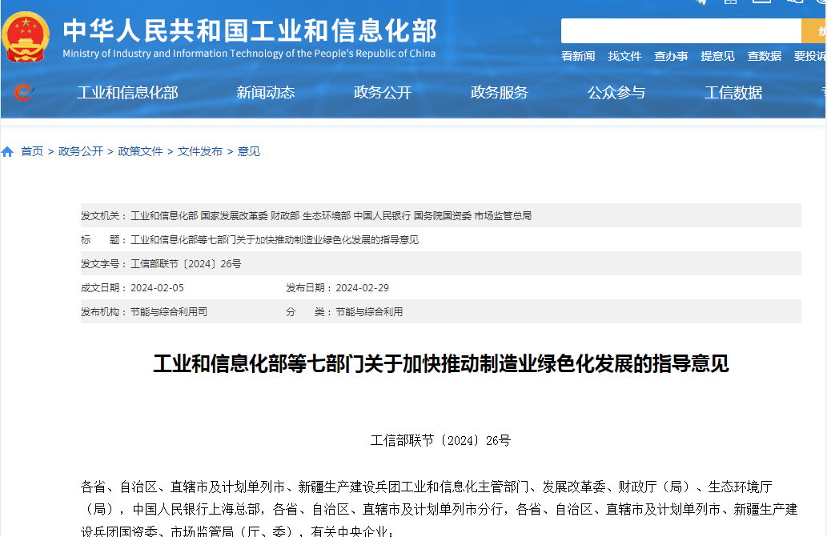Click 分类 value 节能与综合利用
Image resolution: width=827 pixels, height=537 pixels.
369,312
